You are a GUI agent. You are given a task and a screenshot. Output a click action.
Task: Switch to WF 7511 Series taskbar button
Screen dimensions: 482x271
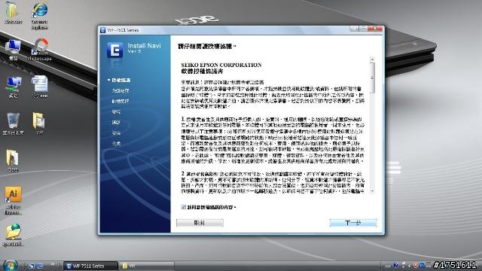(x=90, y=266)
